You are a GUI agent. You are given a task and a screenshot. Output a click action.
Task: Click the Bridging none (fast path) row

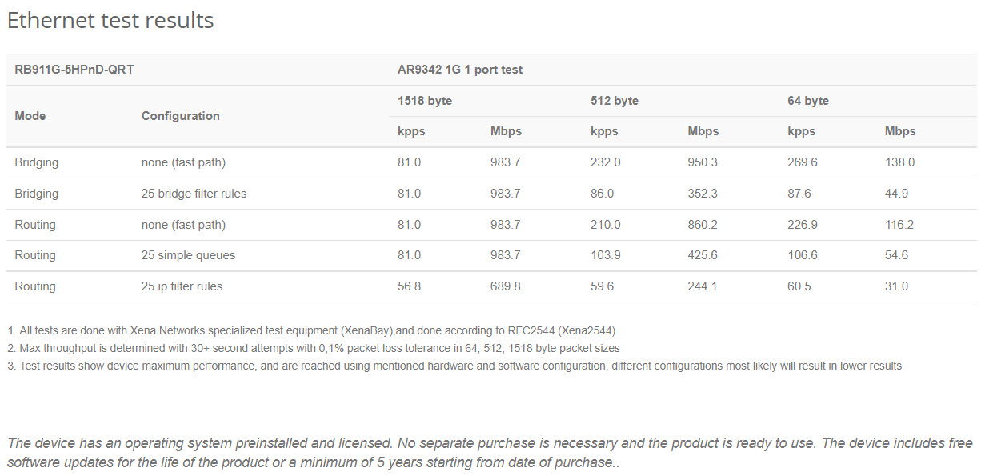coord(491,162)
